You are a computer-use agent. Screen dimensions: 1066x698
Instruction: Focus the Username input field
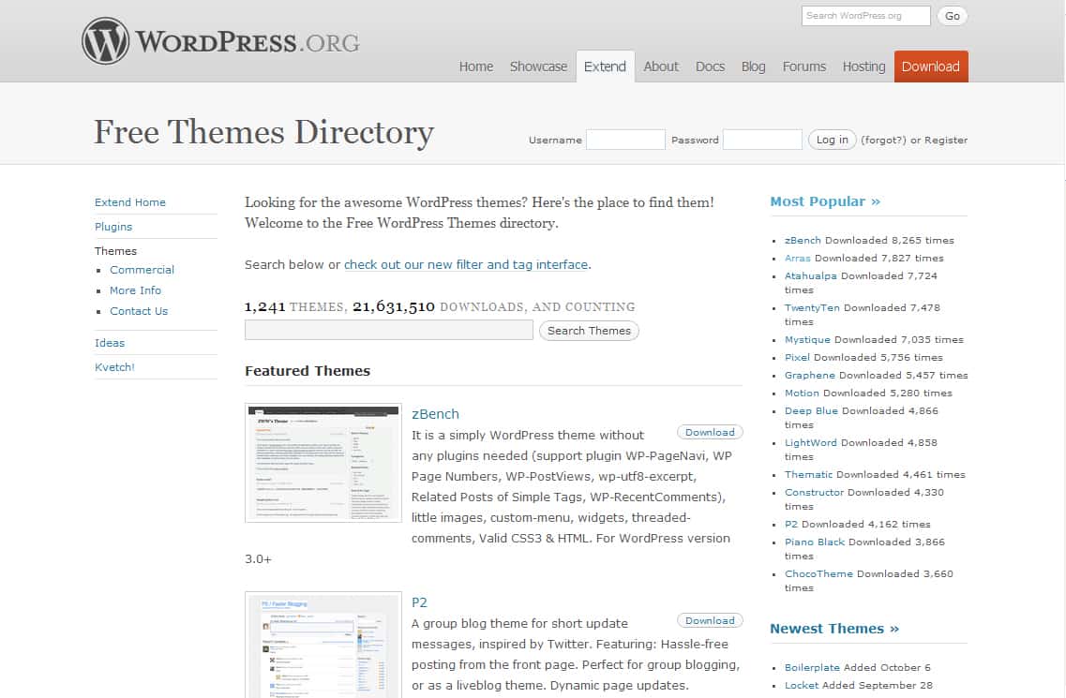click(x=625, y=140)
